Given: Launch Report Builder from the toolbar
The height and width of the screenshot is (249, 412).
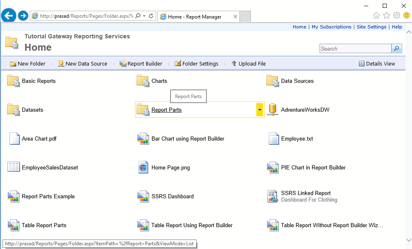Looking at the screenshot, I should click(123, 63).
